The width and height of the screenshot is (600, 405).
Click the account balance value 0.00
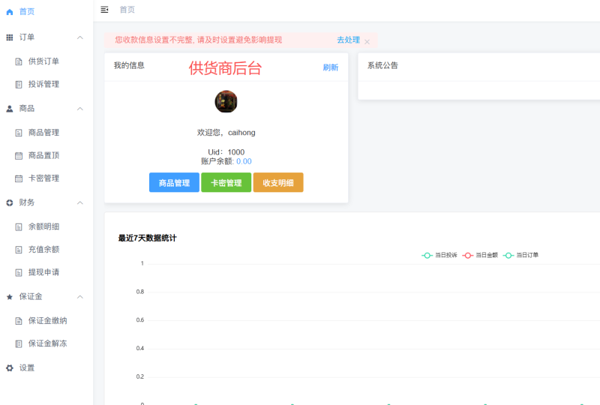click(x=244, y=161)
